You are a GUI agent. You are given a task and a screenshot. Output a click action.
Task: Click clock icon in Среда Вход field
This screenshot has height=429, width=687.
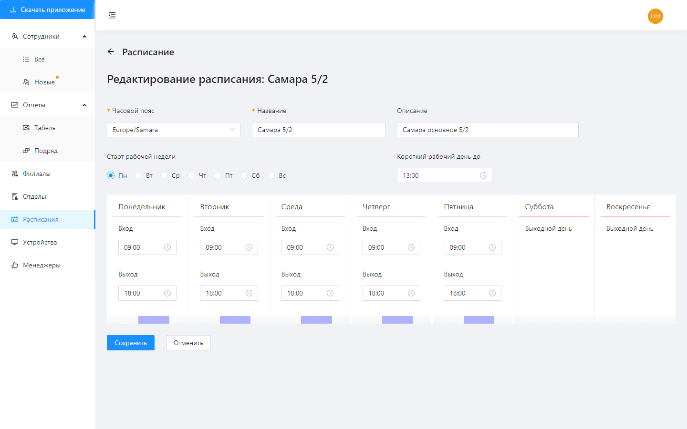click(x=330, y=247)
